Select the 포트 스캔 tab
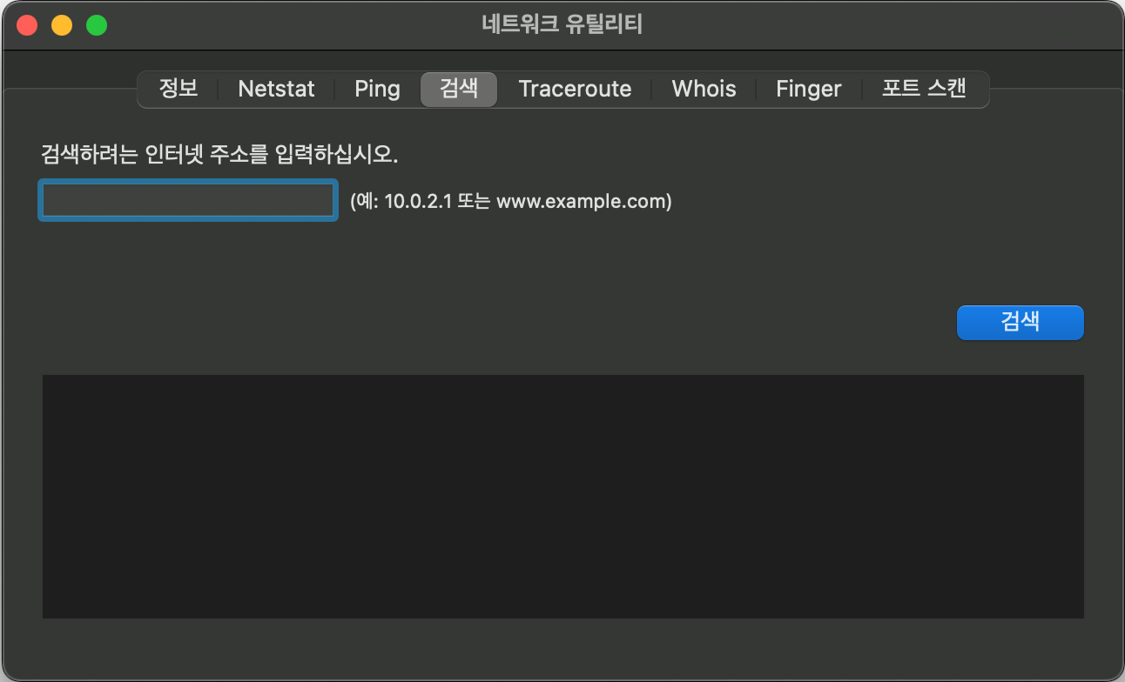The image size is (1125, 682). tap(924, 89)
